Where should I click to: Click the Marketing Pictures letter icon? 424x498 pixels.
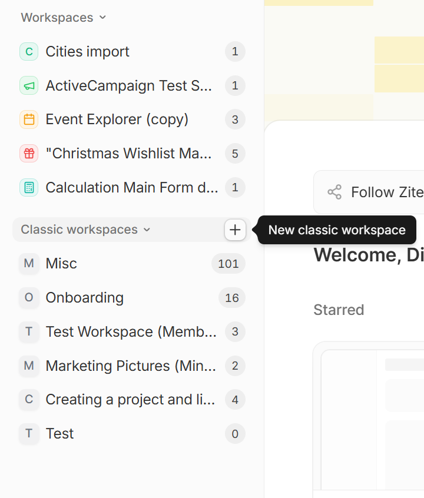click(29, 366)
